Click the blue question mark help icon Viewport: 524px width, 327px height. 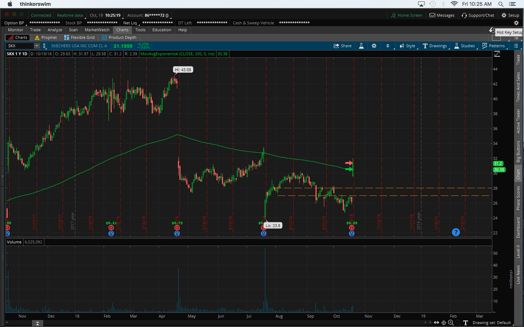(456, 232)
